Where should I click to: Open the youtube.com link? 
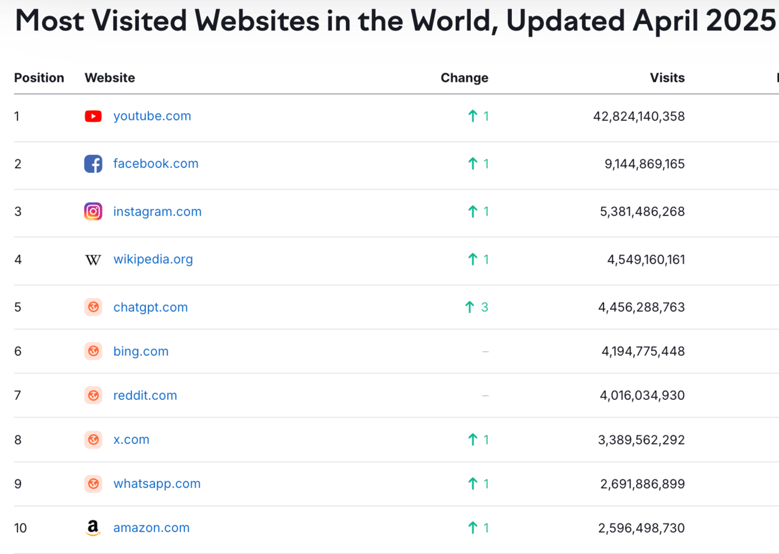(152, 116)
